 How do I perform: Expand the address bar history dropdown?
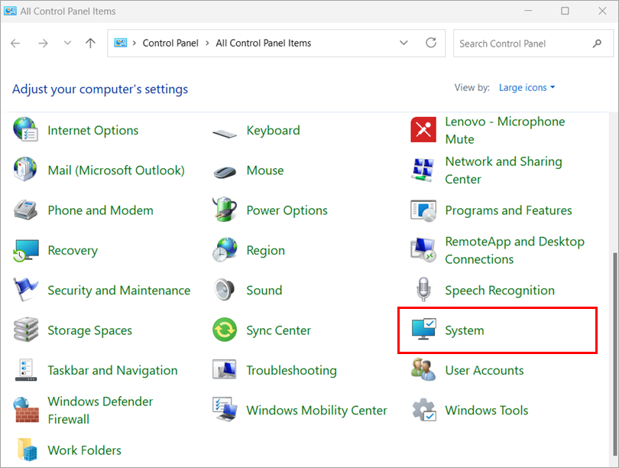point(404,44)
